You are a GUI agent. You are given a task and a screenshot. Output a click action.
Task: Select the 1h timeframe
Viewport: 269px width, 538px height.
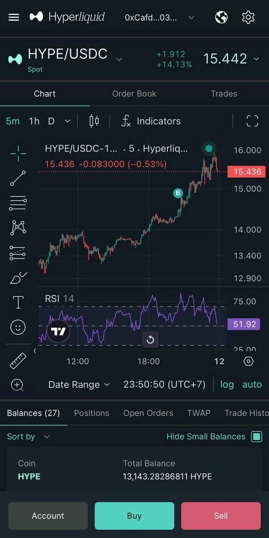tap(34, 121)
